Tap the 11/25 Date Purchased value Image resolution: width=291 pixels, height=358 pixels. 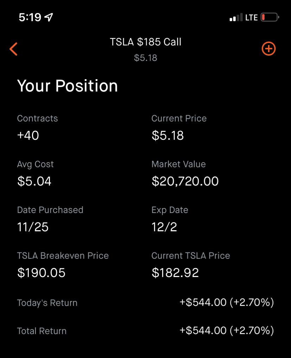click(33, 227)
